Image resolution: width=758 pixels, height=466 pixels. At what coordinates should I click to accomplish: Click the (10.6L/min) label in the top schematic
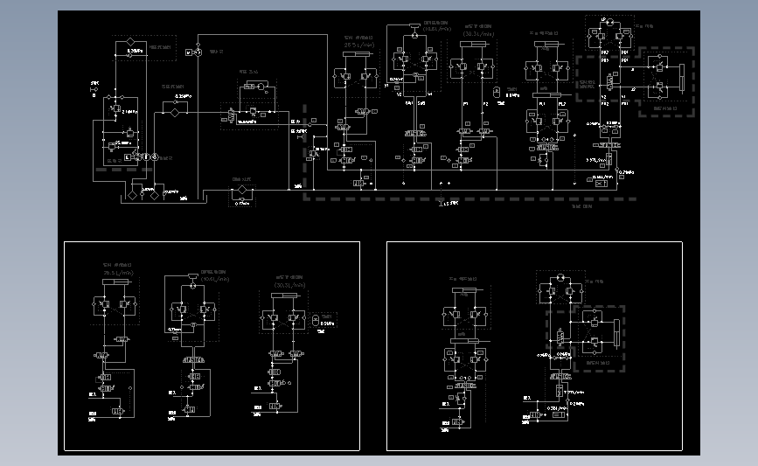[x=436, y=29]
